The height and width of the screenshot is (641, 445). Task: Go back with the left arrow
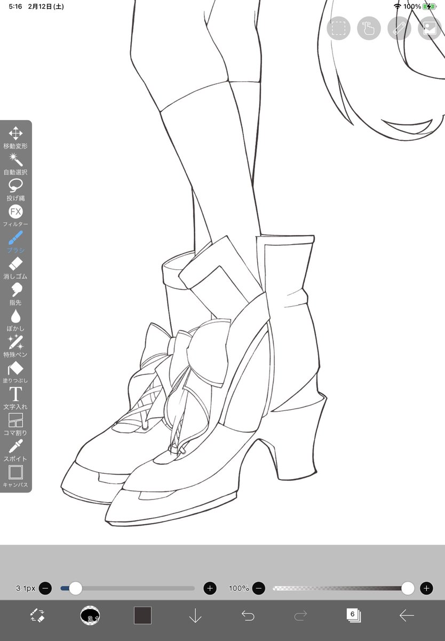(407, 616)
